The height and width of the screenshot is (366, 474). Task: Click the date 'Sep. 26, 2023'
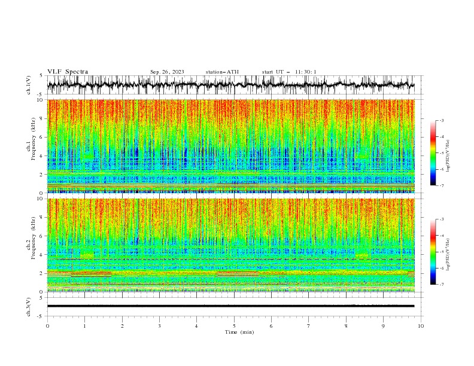click(x=167, y=72)
